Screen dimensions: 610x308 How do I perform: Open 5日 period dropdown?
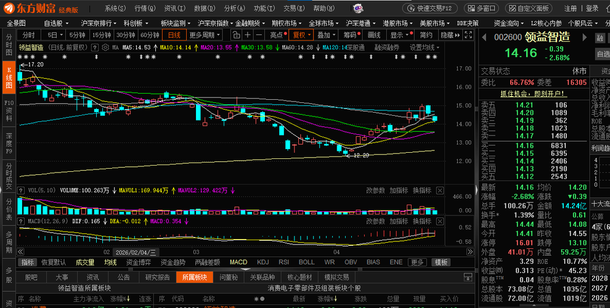55,35
